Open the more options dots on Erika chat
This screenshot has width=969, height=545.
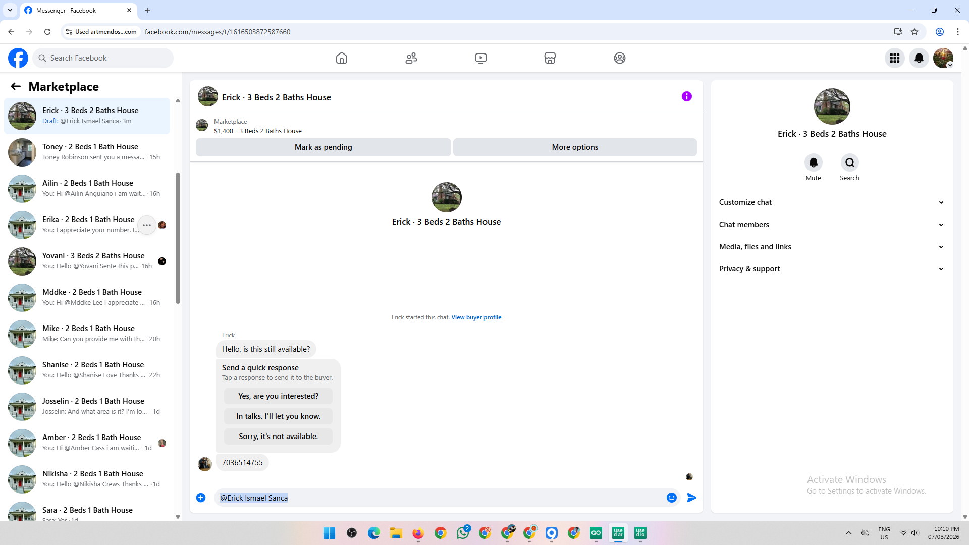[x=147, y=225]
